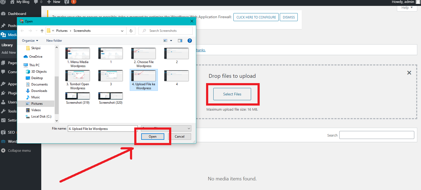Viewport: 421px width, 190px height.
Task: Open Music folder in tree
Action: pos(33,97)
